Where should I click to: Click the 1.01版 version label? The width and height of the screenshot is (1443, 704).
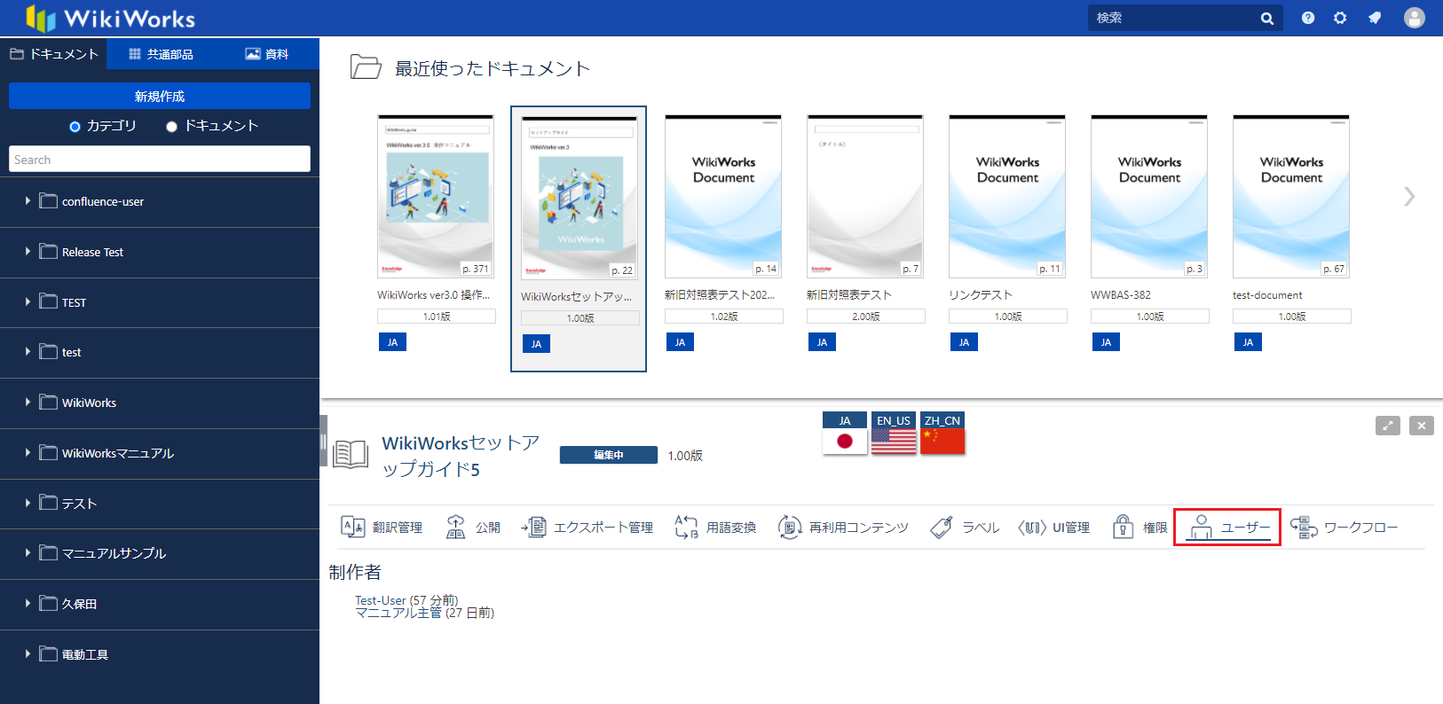(x=437, y=317)
